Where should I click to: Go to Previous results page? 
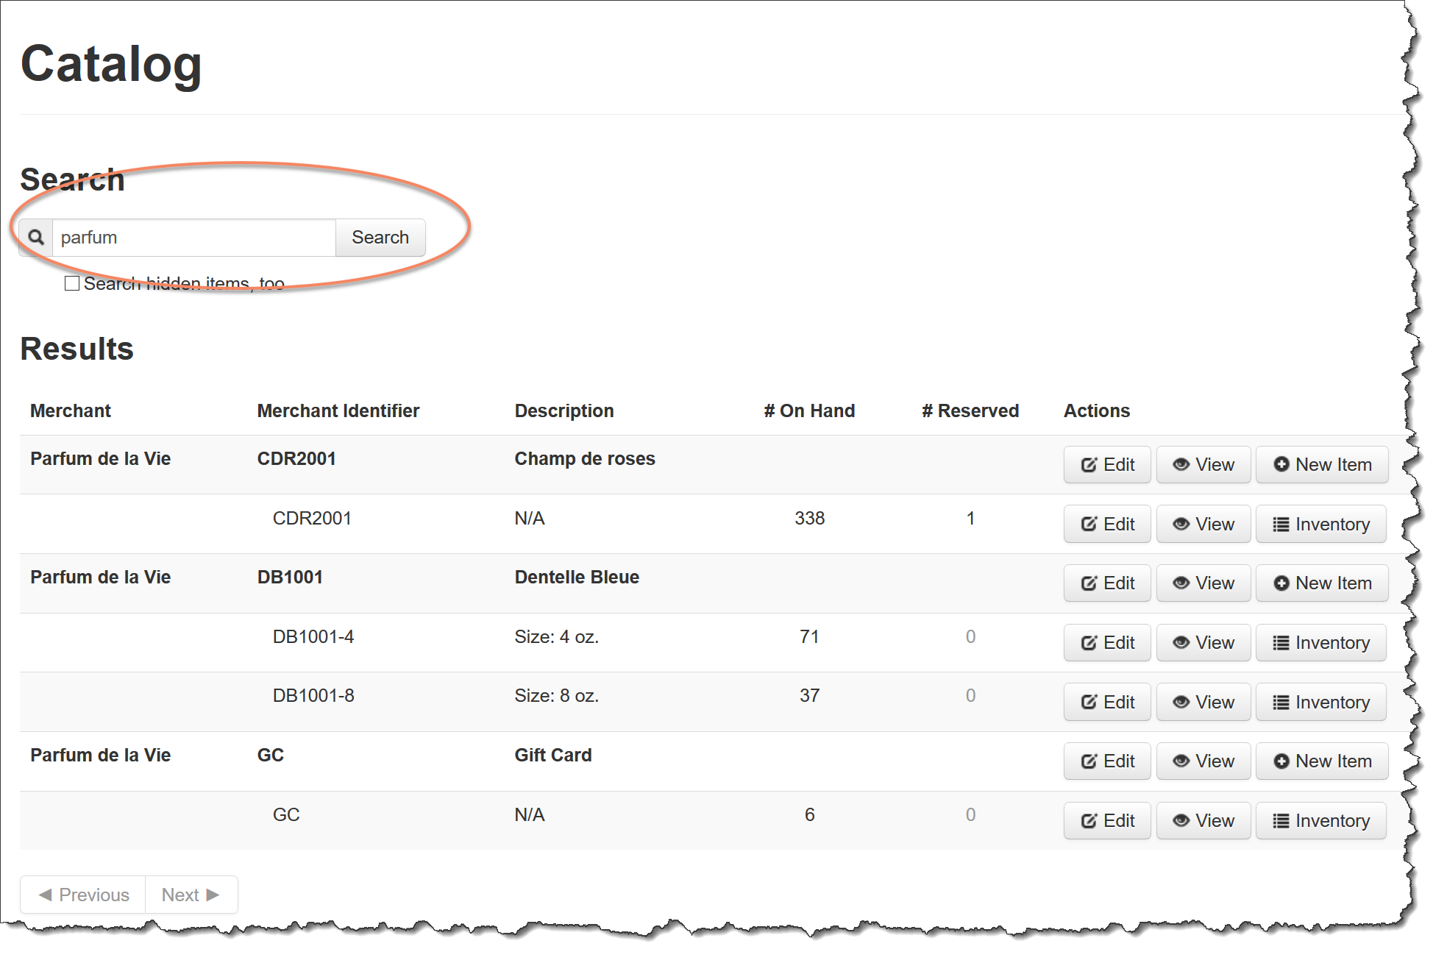pos(83,895)
